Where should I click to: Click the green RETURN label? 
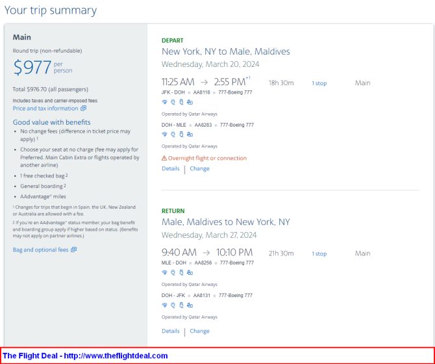click(x=173, y=211)
